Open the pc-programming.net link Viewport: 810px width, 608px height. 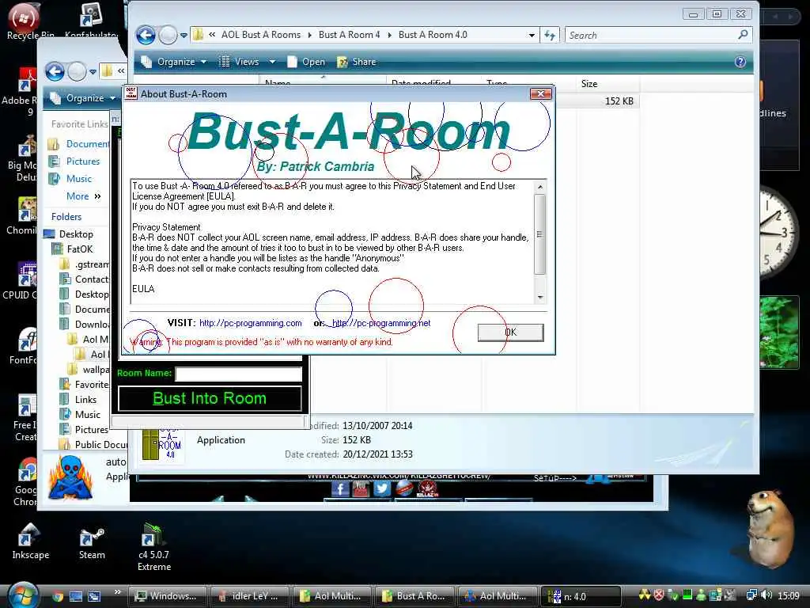coord(381,323)
